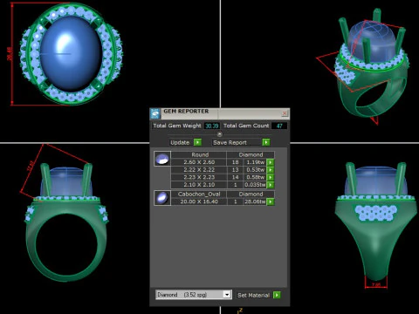Click the green arrow next to Save Report
This screenshot has height=314, width=419.
pos(266,142)
